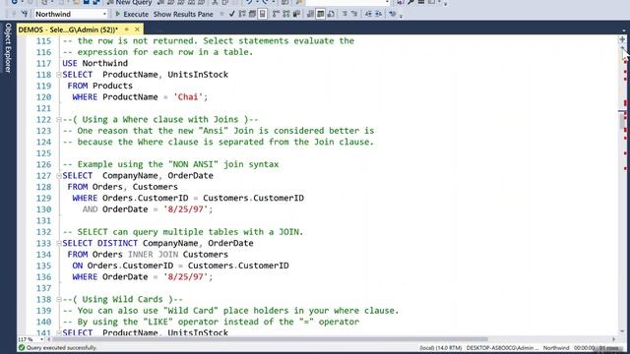Click Increase Indent icon
Image resolution: width=630 pixels, height=354 pixels.
378,14
